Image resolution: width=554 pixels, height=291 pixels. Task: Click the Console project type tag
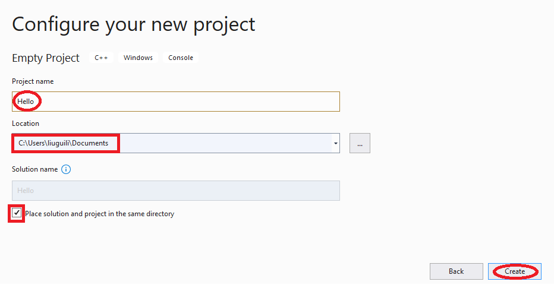pyautogui.click(x=181, y=58)
